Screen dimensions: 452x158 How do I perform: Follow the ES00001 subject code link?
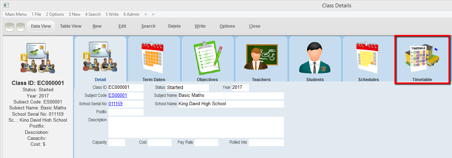point(118,95)
